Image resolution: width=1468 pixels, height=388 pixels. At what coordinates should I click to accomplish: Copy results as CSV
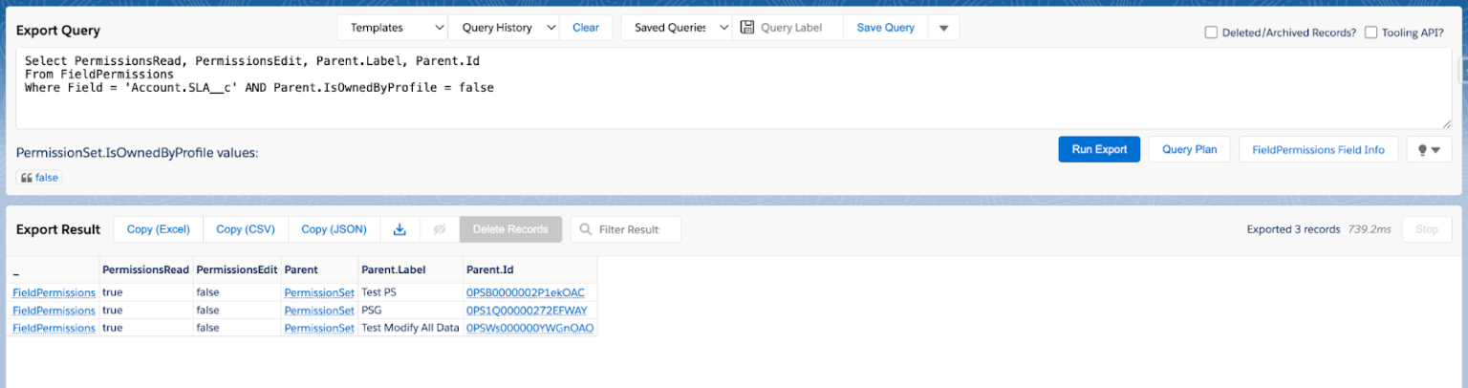click(246, 229)
